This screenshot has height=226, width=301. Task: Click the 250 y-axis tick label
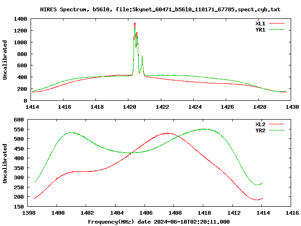point(19,187)
